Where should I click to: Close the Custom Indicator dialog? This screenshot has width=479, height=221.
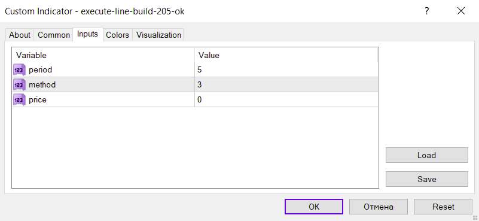pos(461,11)
